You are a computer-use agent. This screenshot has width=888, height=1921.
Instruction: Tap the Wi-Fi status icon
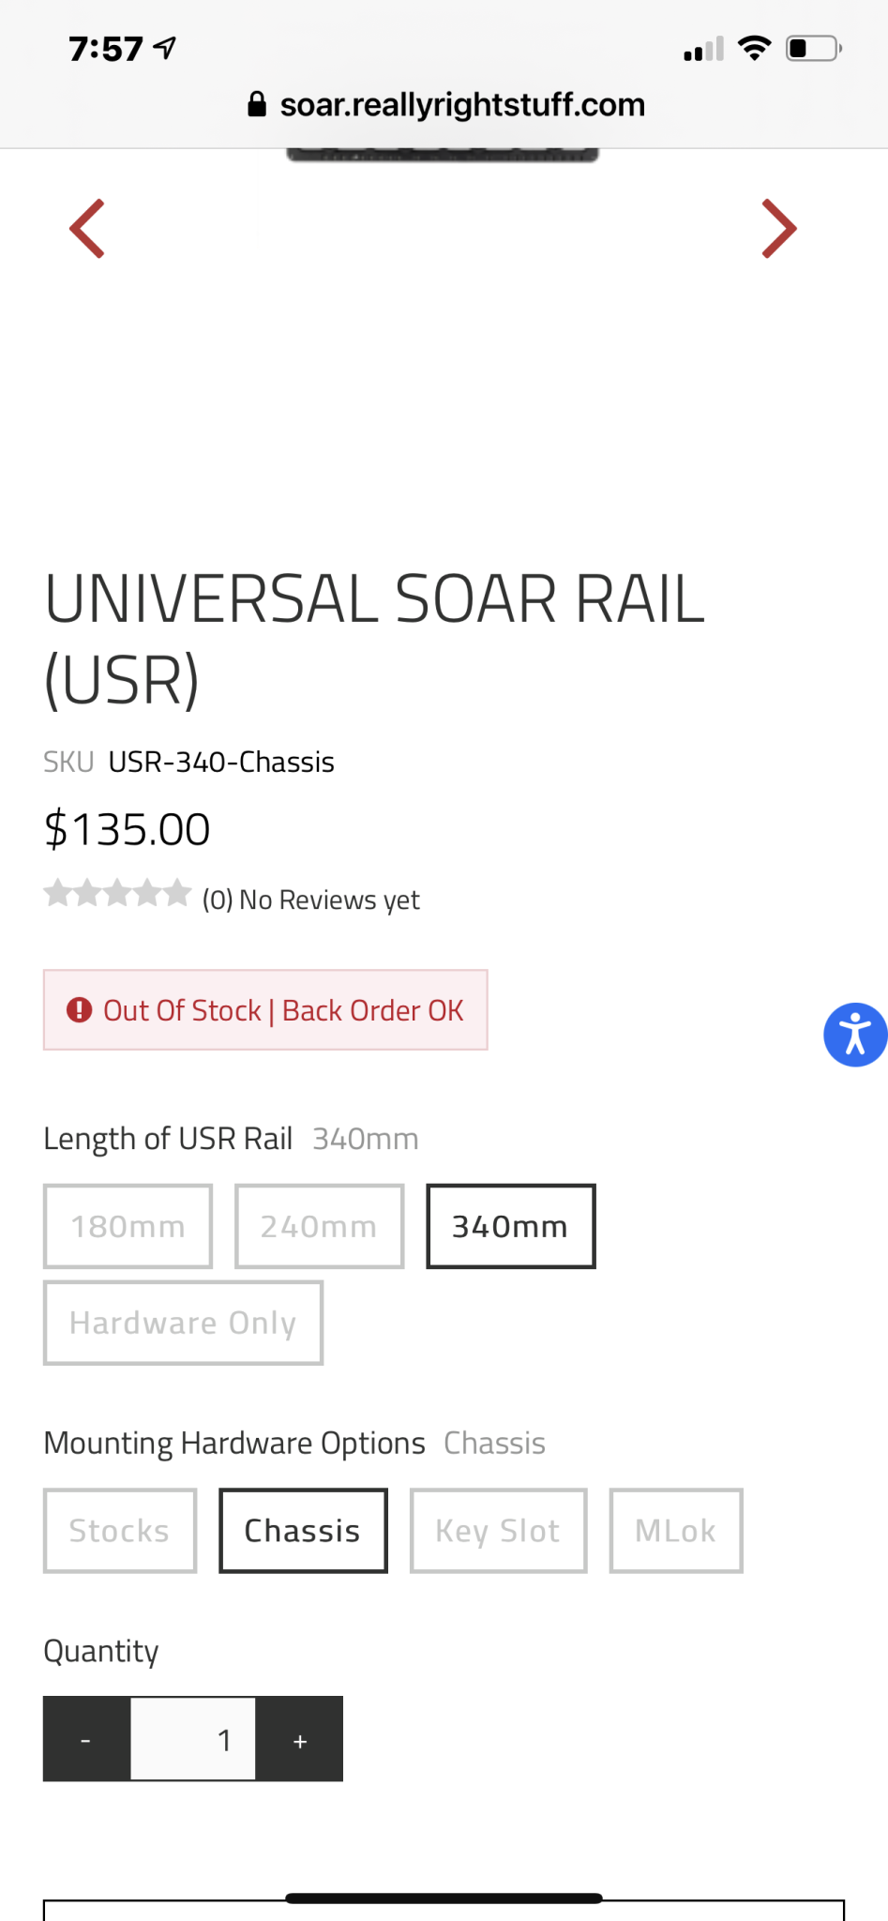(x=754, y=48)
